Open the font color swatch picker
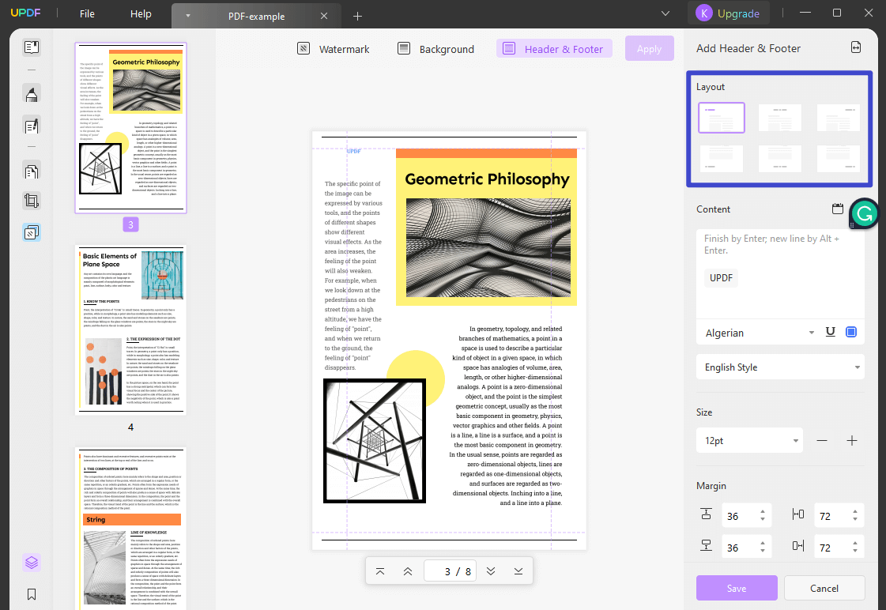The height and width of the screenshot is (610, 886). point(851,332)
